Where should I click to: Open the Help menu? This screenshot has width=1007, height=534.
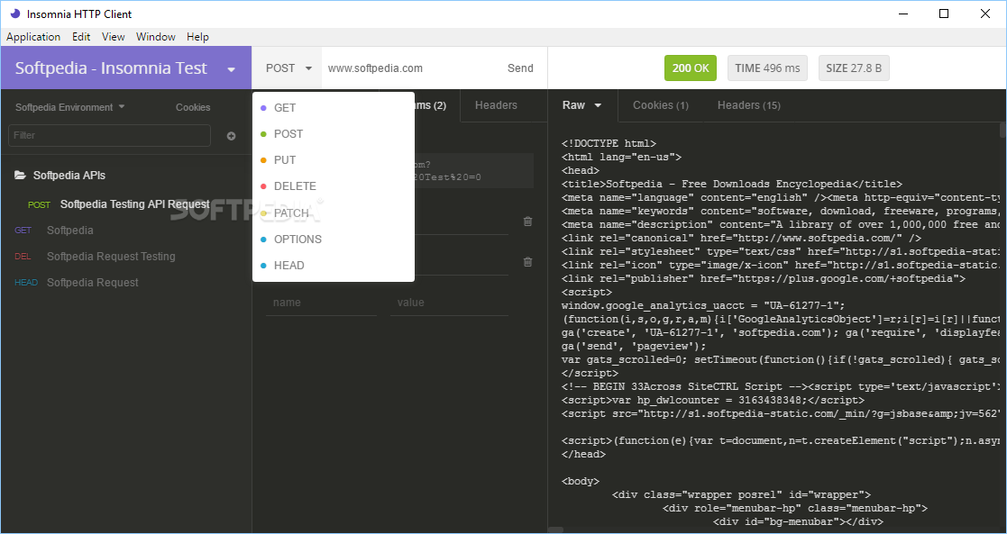(x=197, y=37)
